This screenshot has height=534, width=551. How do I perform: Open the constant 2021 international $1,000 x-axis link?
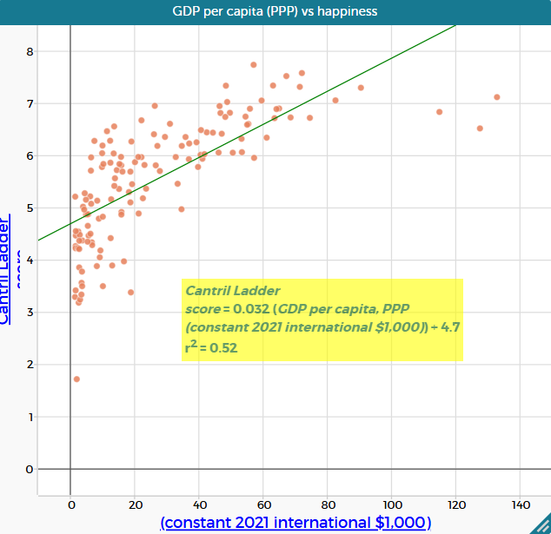(295, 522)
